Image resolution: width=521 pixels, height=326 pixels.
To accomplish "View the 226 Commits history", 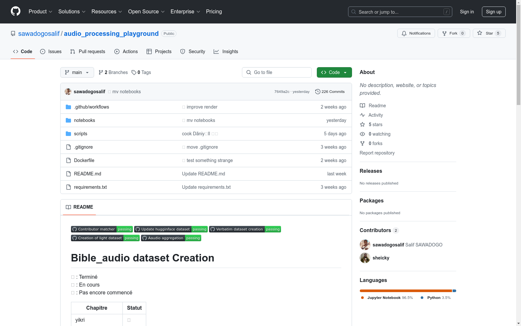I will click(x=330, y=92).
